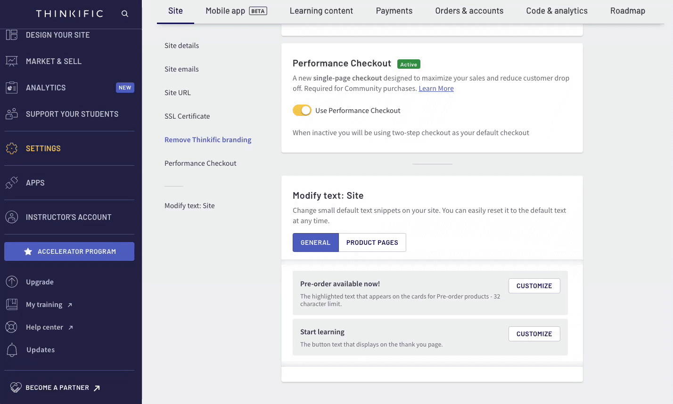Click the arrow after Become a Partner
The image size is (673, 404).
pos(97,388)
